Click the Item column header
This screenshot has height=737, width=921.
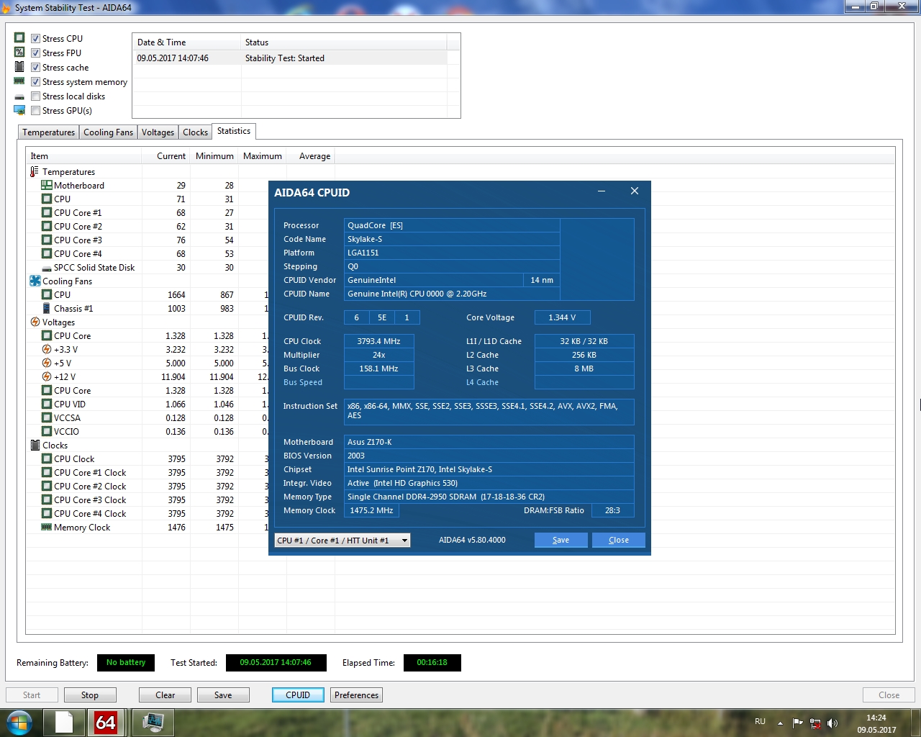(x=84, y=156)
